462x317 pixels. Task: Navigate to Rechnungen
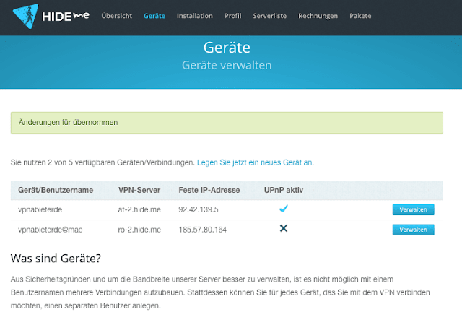coord(318,16)
